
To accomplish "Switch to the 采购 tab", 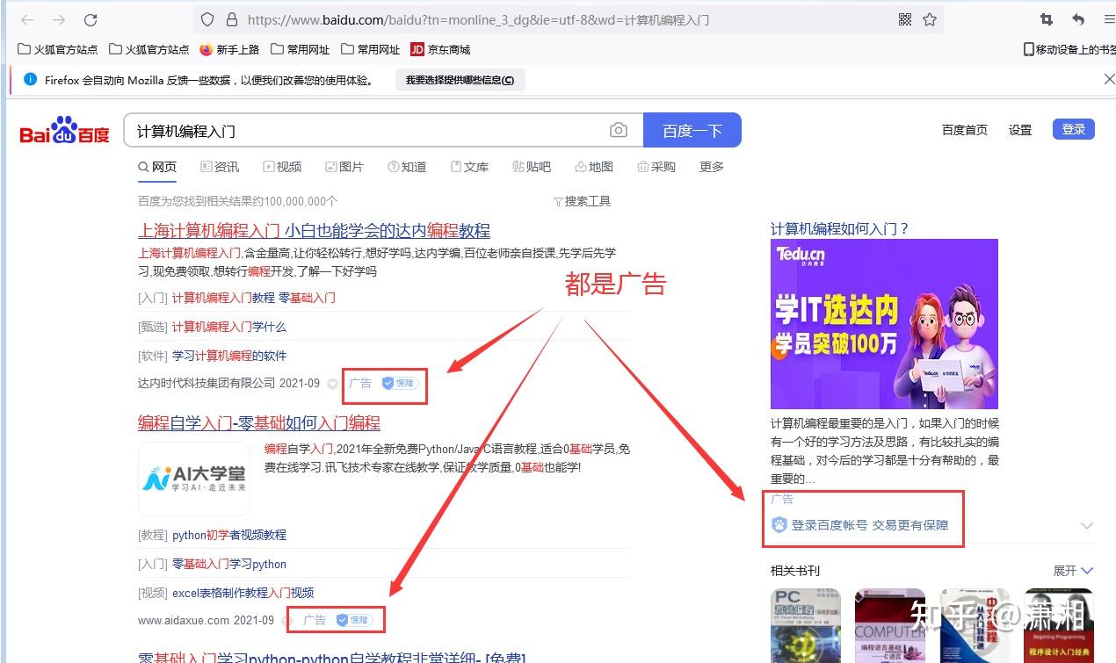I will [656, 167].
